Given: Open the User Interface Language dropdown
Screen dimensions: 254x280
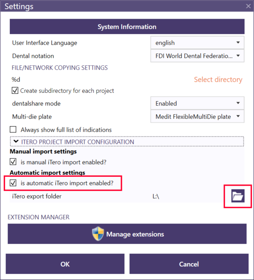Looking at the screenshot, I should pyautogui.click(x=197, y=42).
